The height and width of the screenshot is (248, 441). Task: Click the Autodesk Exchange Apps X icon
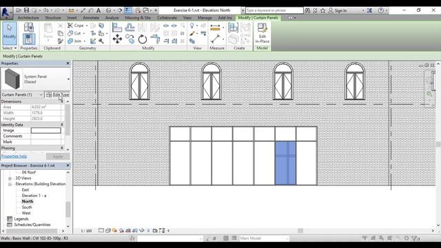coord(369,10)
